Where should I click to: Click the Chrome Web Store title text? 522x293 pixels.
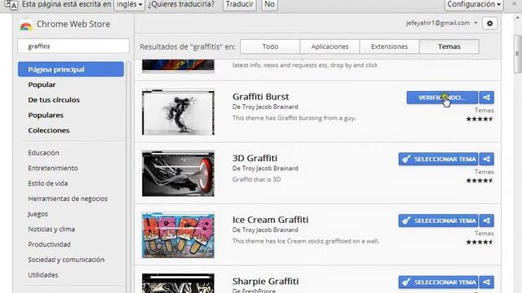(73, 24)
